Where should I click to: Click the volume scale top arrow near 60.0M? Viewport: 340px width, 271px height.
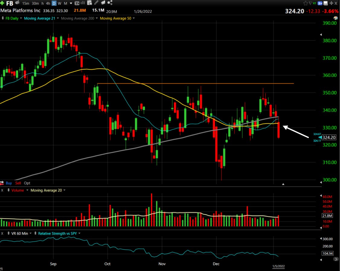pyautogui.click(x=321, y=196)
